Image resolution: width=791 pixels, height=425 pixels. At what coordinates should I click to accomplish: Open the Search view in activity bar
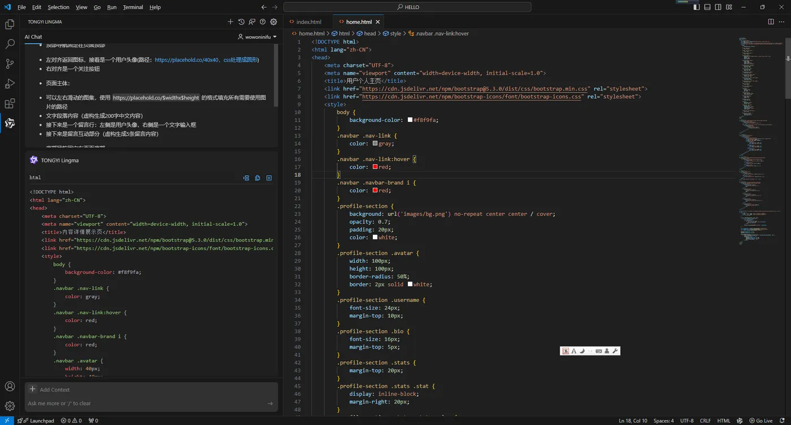point(10,44)
